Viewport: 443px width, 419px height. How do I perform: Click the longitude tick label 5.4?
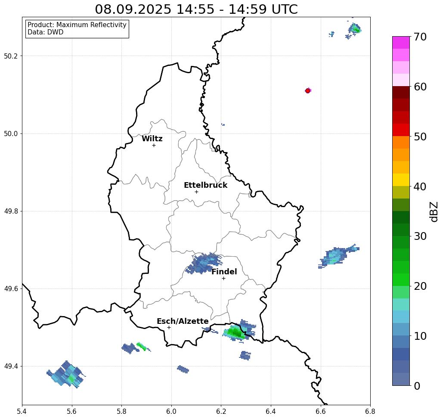click(22, 411)
